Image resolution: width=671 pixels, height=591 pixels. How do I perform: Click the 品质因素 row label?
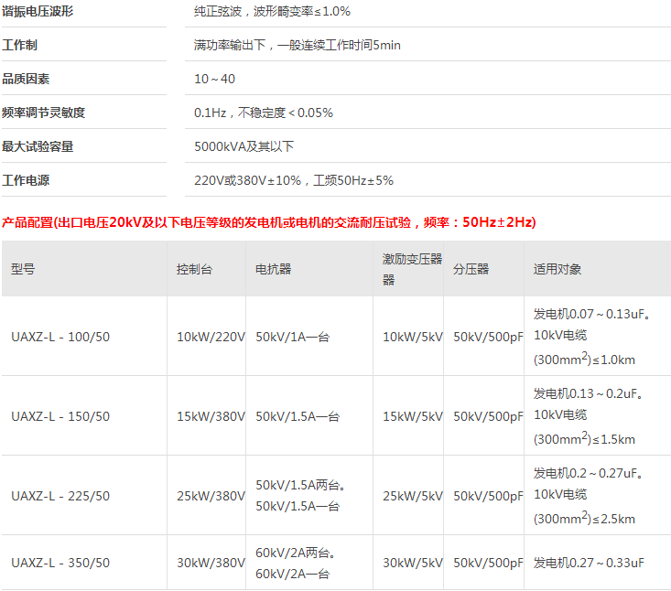26,79
